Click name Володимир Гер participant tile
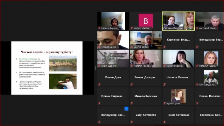Image resolution: width=224 pixels, height=126 pixels. pos(211,40)
